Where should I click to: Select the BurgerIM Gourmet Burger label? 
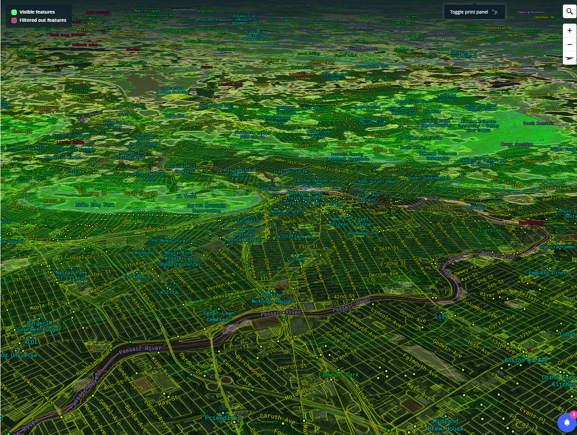point(39,326)
